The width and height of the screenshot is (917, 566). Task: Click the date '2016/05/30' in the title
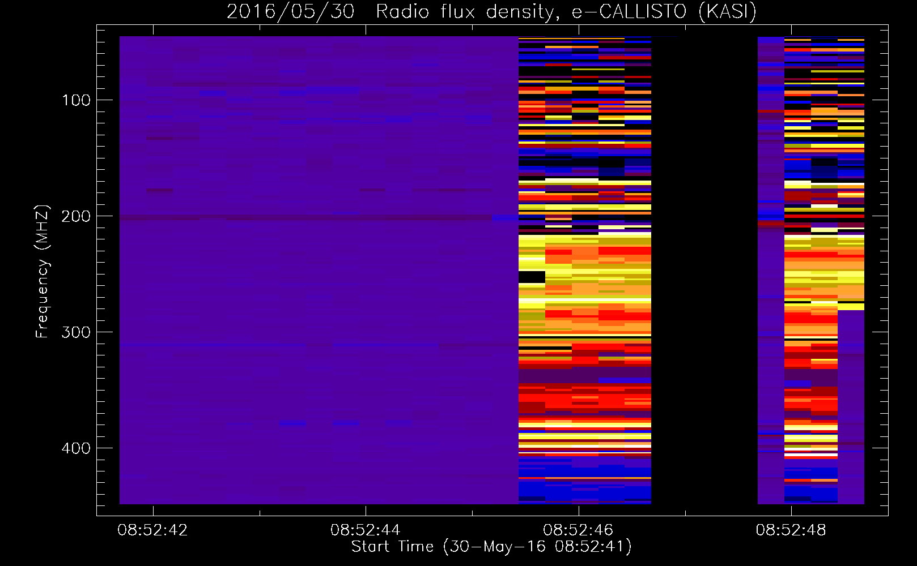tap(291, 12)
